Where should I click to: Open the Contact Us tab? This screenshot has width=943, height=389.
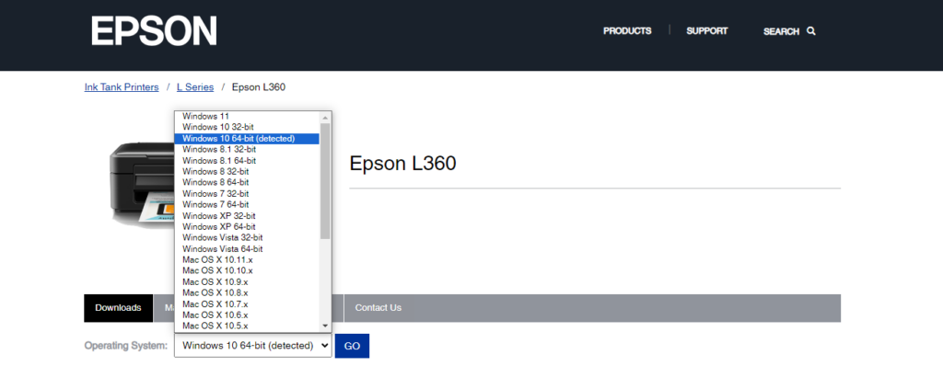point(378,308)
